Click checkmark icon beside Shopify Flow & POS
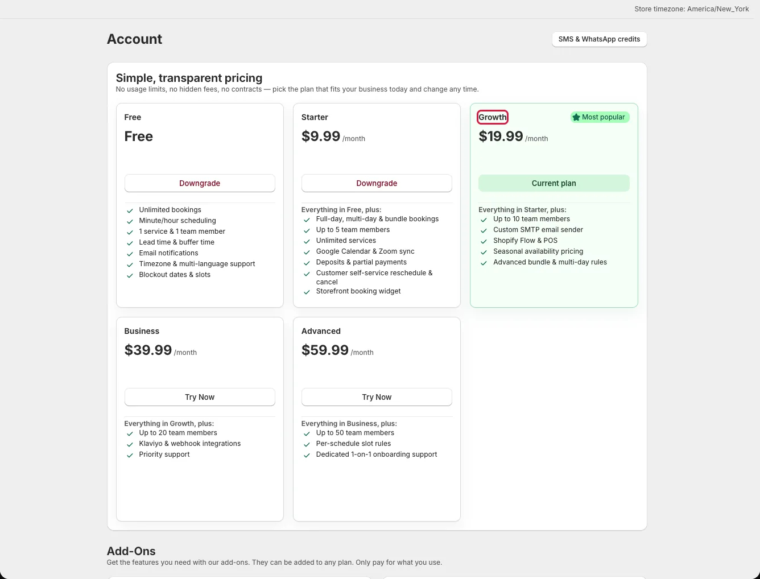This screenshot has width=760, height=579. (484, 241)
